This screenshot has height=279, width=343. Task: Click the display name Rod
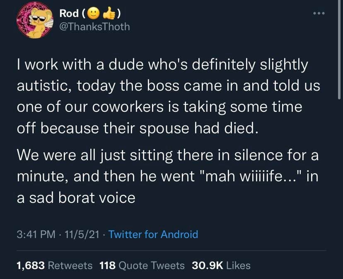point(69,14)
